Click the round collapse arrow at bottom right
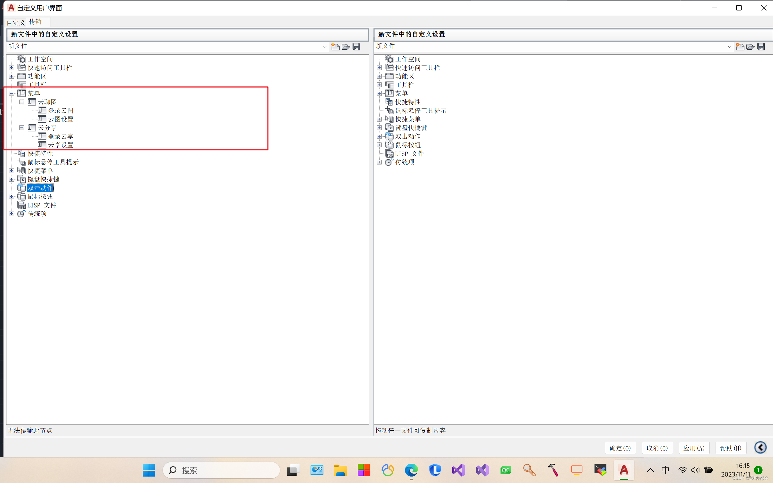The image size is (773, 483). [760, 447]
